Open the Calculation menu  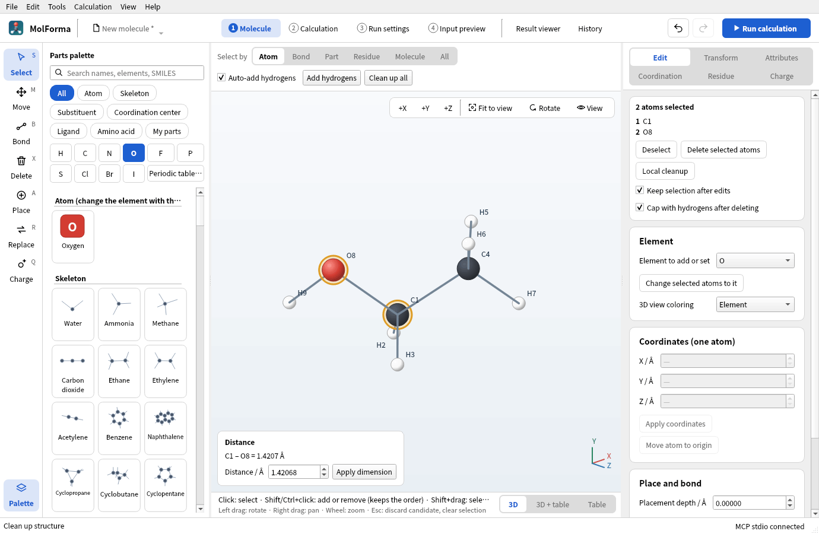click(x=93, y=7)
